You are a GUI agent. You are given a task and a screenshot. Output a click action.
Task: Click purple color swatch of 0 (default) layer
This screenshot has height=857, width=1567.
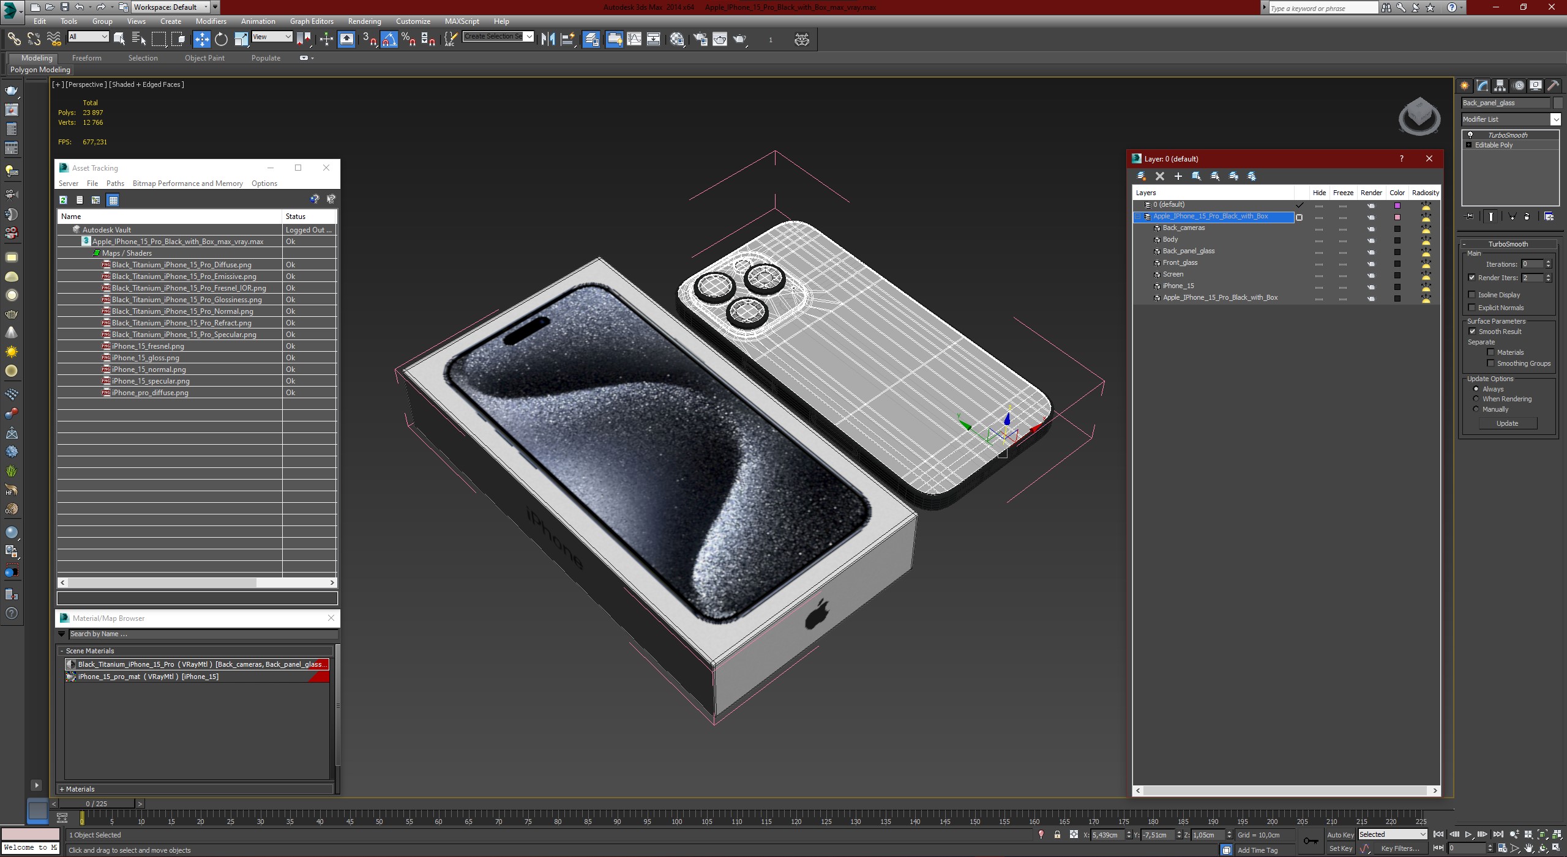[1397, 206]
